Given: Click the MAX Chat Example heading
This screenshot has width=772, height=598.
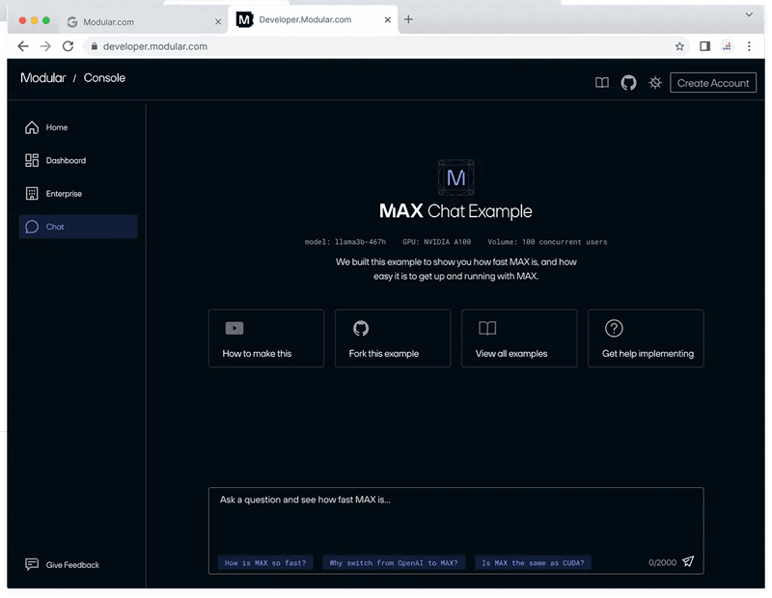Looking at the screenshot, I should tap(455, 211).
